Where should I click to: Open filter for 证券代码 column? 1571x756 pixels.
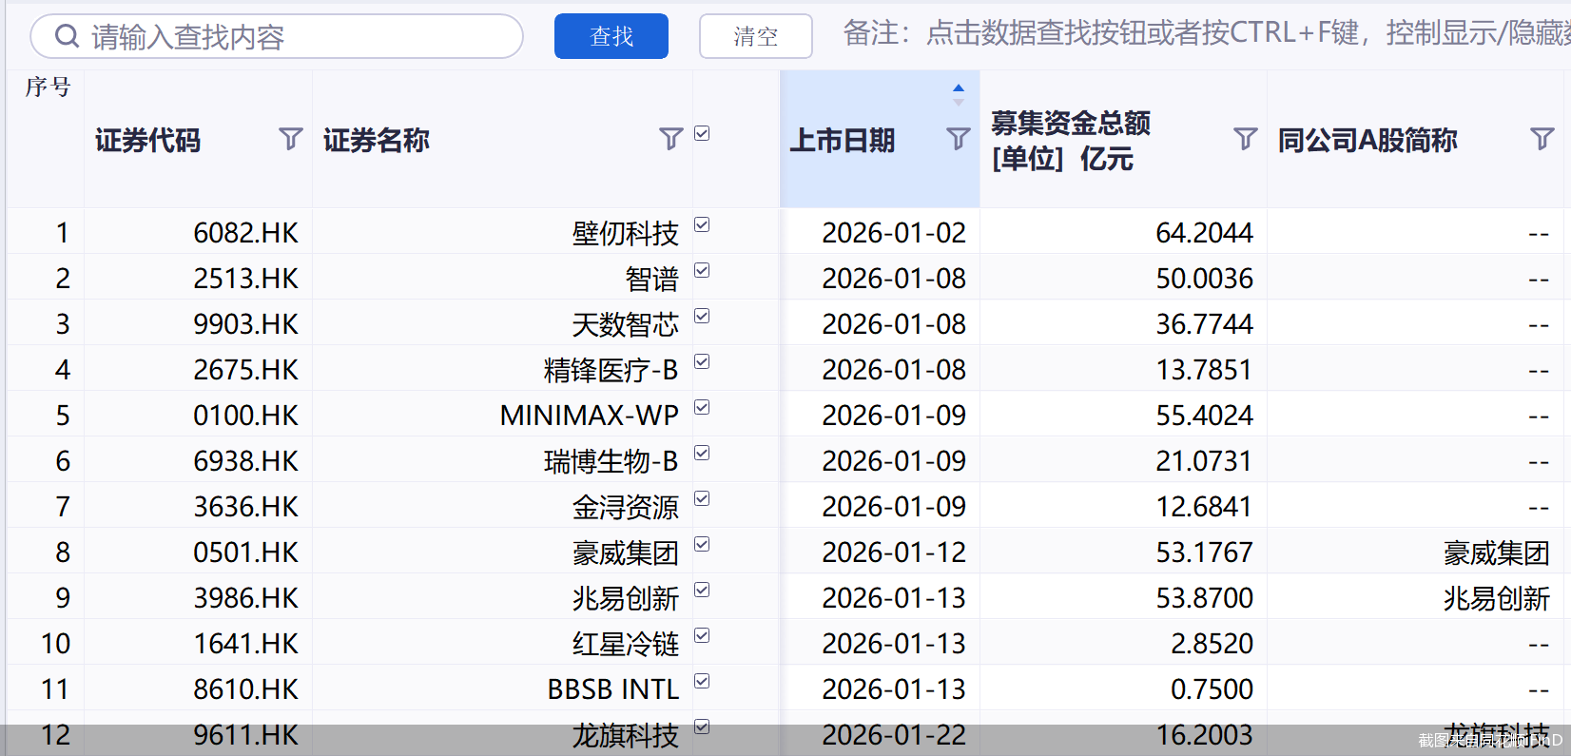pos(291,139)
